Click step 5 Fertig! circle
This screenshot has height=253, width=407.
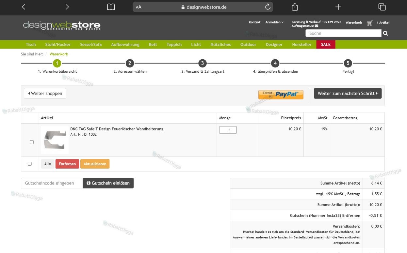click(x=348, y=63)
